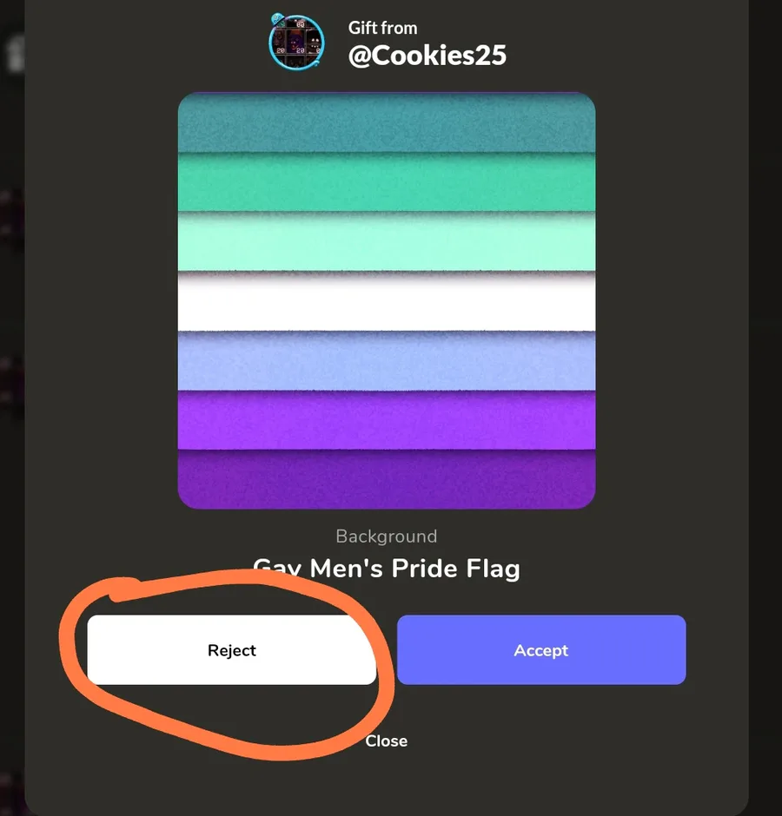Pick the light mint stripe of the flag
Viewport: 782px width, 816px height.
click(387, 241)
